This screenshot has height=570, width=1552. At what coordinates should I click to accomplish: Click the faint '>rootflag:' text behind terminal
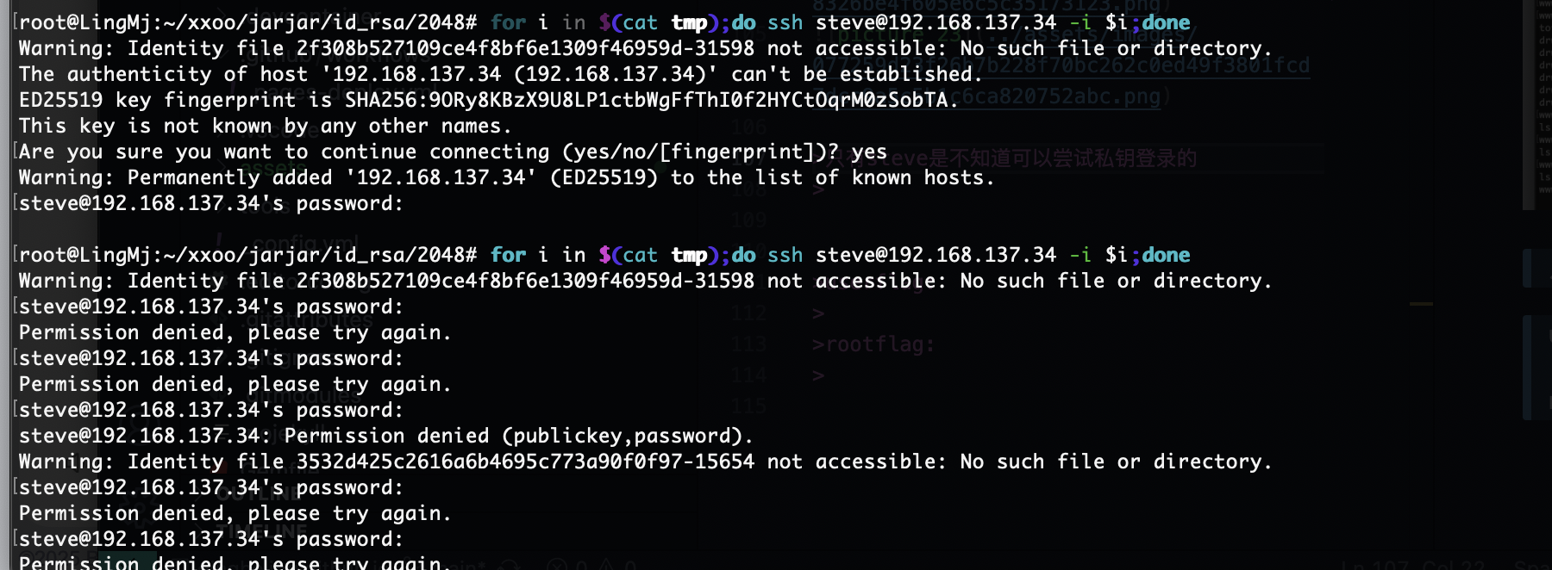[x=873, y=344]
